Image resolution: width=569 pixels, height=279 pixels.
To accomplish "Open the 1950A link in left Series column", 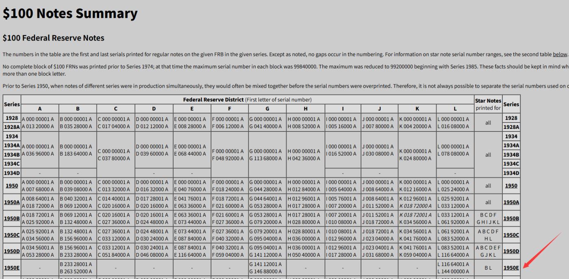I will coord(11,202).
